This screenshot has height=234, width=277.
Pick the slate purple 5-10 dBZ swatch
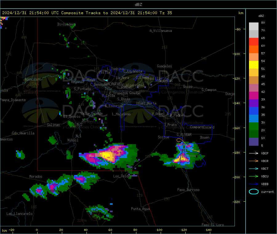(x=254, y=142)
